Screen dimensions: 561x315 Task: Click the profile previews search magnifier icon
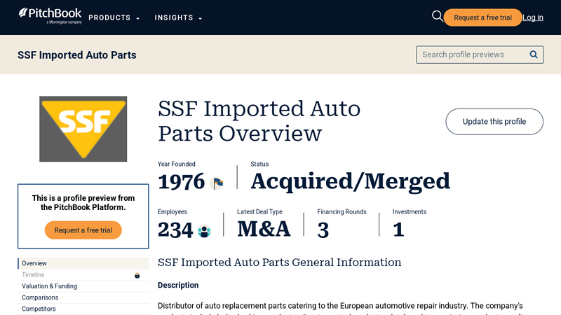tap(534, 55)
